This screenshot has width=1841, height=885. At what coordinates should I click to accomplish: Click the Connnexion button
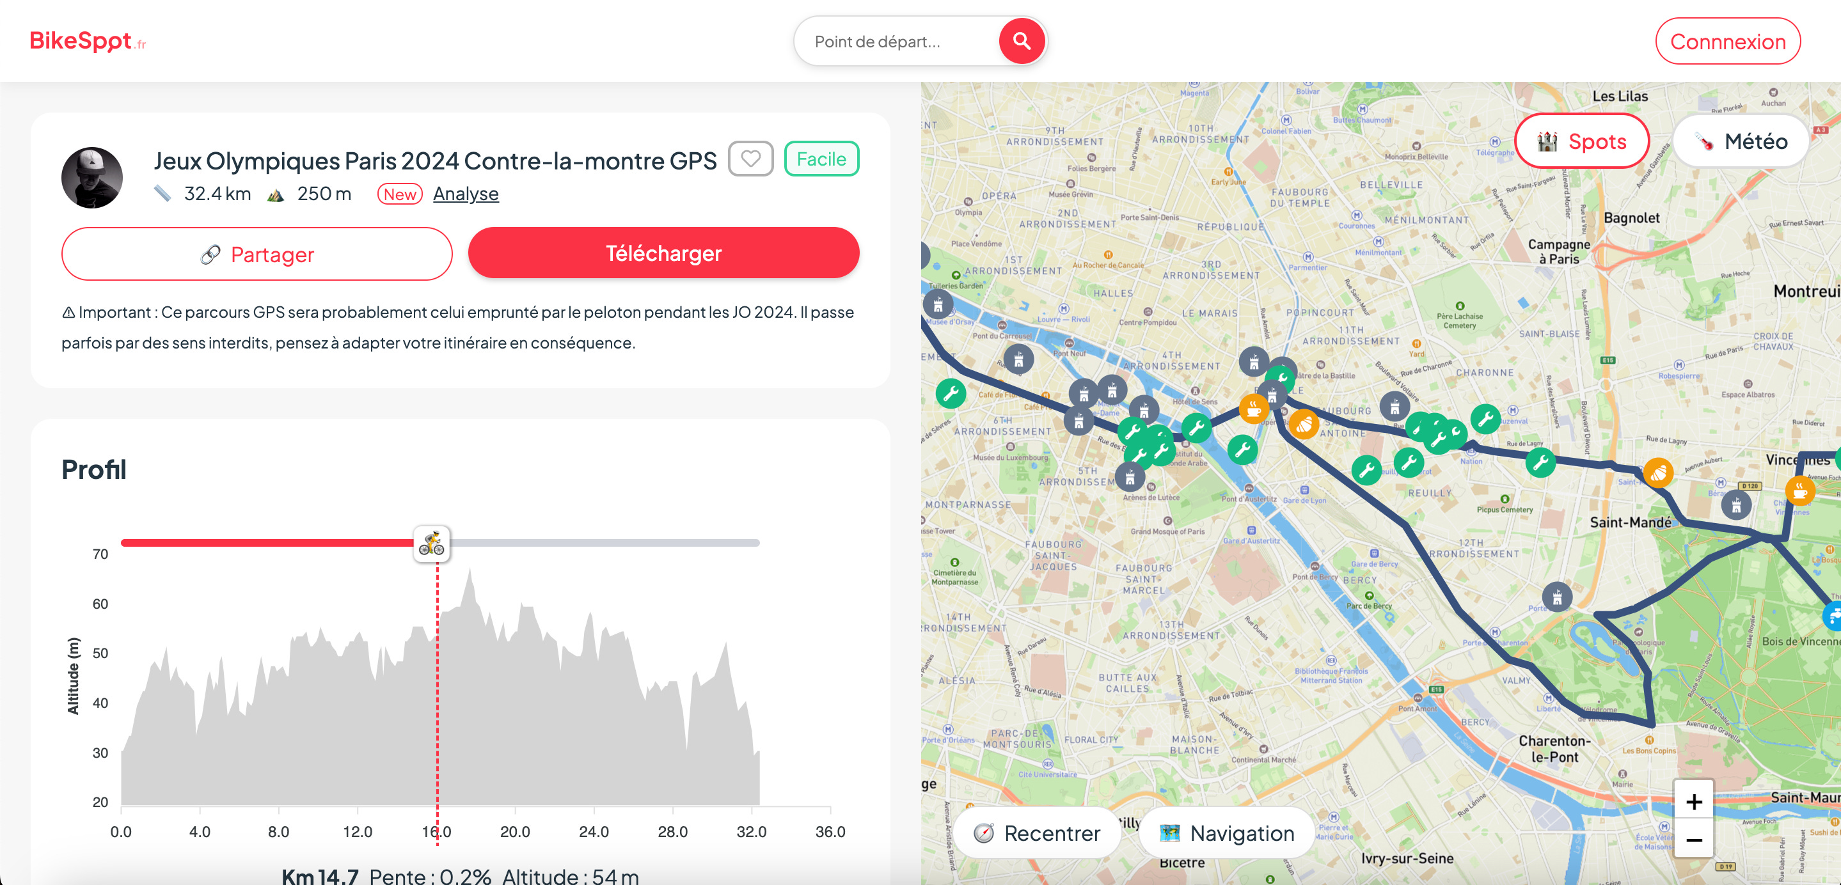point(1728,41)
